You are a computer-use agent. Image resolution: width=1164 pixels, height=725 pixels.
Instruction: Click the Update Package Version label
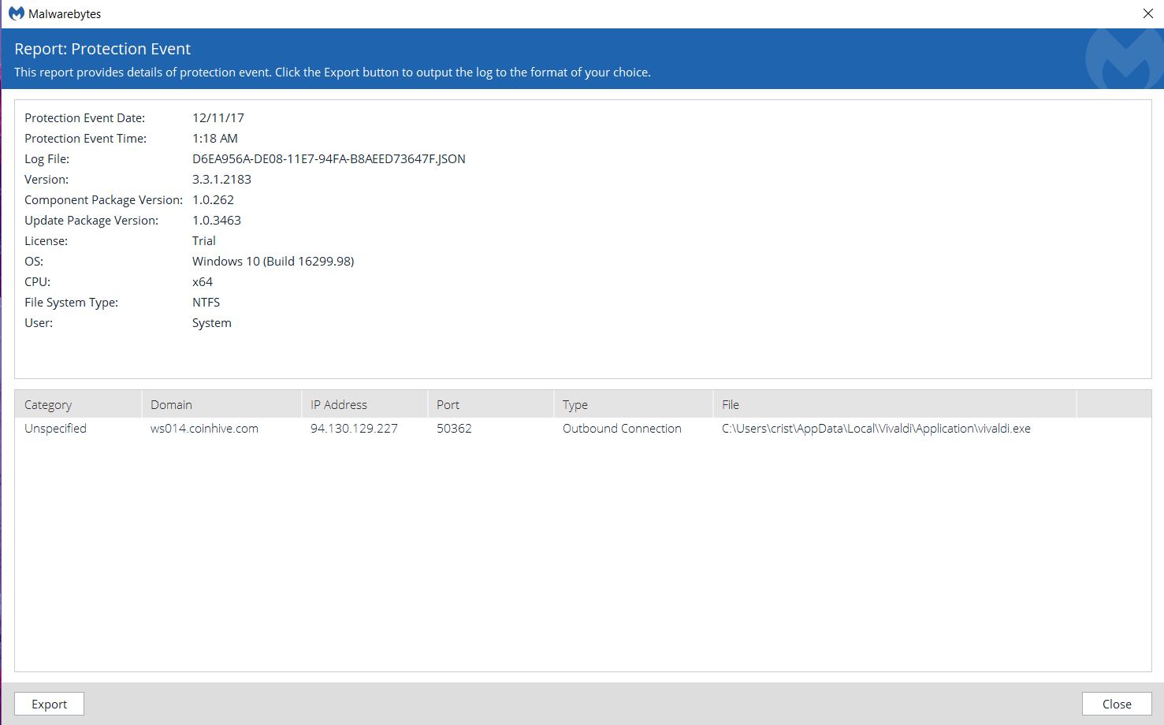(x=91, y=221)
